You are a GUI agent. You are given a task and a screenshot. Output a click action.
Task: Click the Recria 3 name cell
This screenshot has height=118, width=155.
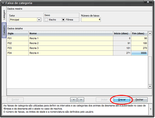pyautogui.click(x=71, y=48)
